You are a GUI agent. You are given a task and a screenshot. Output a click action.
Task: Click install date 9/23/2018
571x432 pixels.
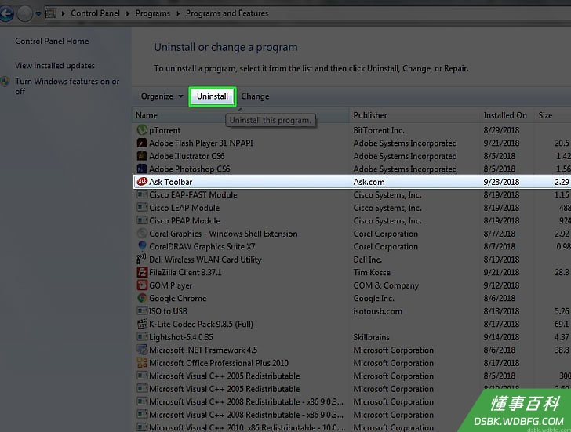click(501, 182)
